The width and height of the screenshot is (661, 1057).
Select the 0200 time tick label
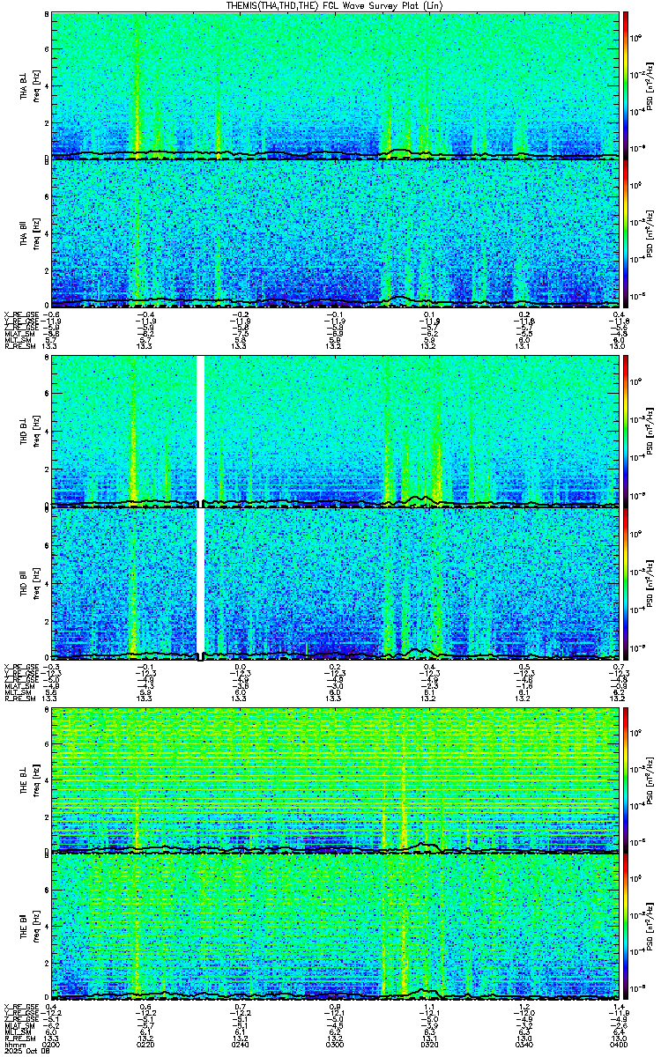pyautogui.click(x=52, y=1045)
